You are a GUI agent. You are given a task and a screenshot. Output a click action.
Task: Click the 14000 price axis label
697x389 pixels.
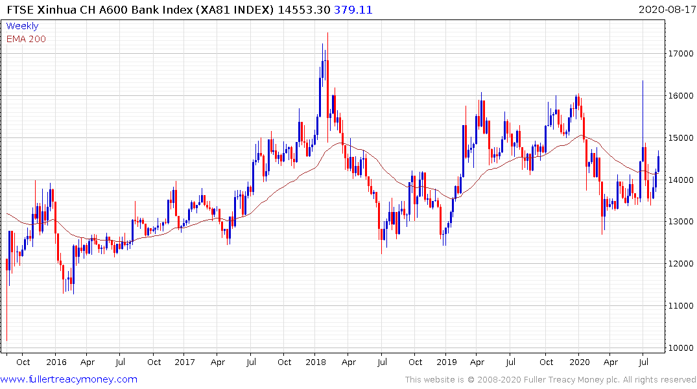(681, 180)
